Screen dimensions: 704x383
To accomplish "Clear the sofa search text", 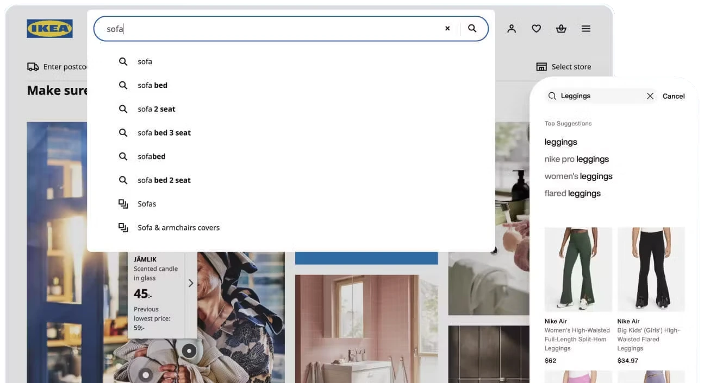I will click(447, 29).
